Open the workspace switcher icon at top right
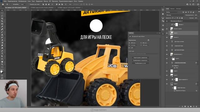 (194, 4)
